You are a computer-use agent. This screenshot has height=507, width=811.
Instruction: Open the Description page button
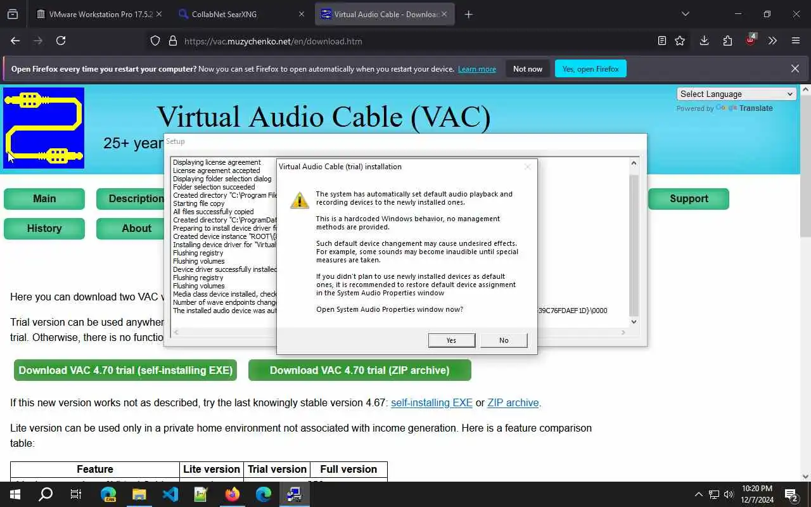131,198
